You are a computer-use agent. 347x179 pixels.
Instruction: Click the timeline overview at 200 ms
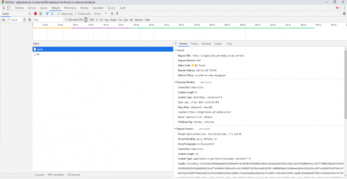click(181, 25)
